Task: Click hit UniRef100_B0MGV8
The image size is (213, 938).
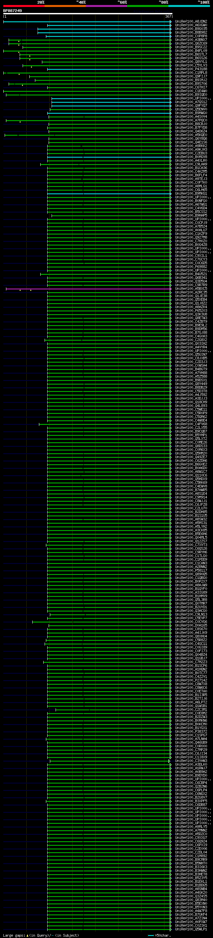Action: [191, 157]
